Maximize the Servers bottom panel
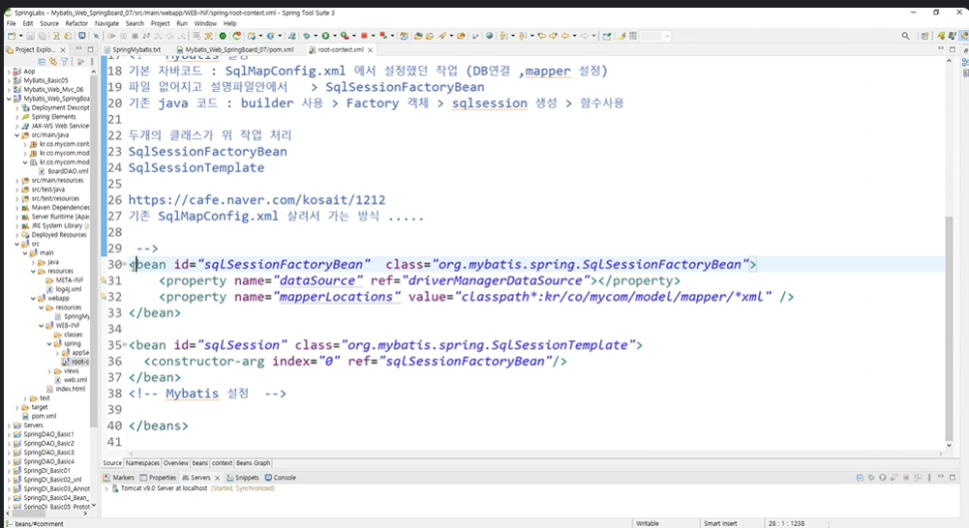969x528 pixels. (953, 478)
